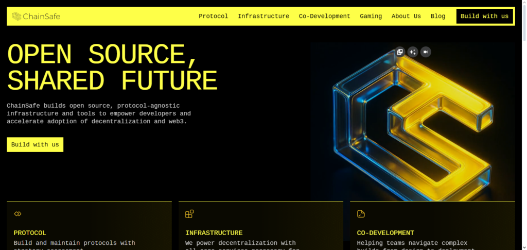Screen dimensions: 527x250
Task: Go to the Gaming page
Action: pyautogui.click(x=371, y=16)
